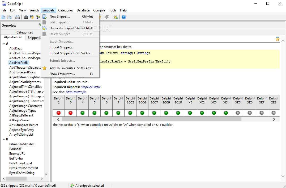Click the grey LED under Delphi XE8

click(x=274, y=113)
